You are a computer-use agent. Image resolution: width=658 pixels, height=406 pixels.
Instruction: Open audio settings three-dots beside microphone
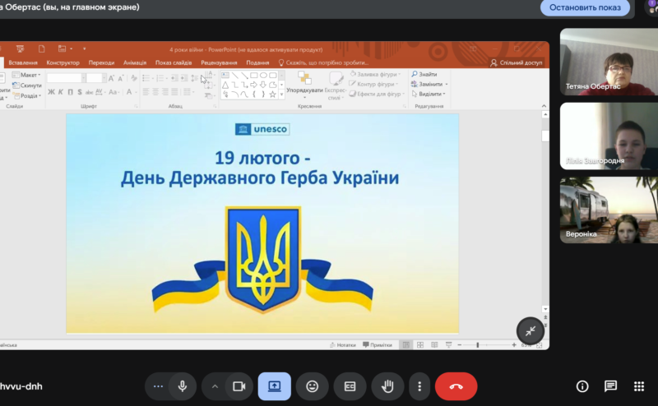coord(159,386)
